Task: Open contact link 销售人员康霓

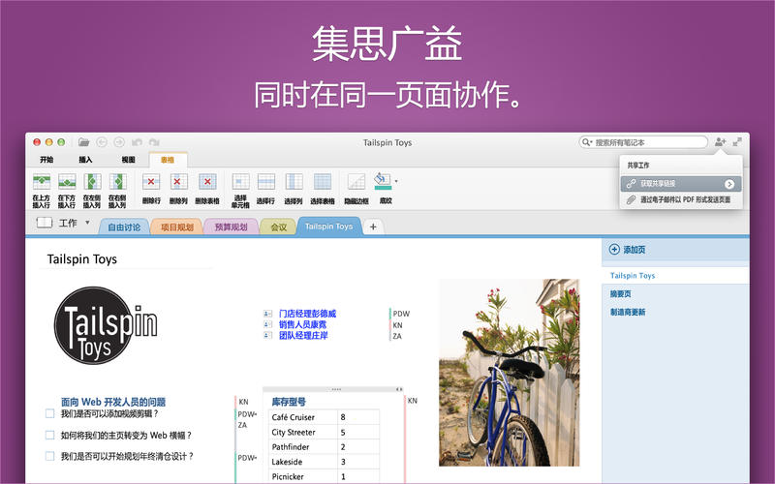Action: click(302, 324)
